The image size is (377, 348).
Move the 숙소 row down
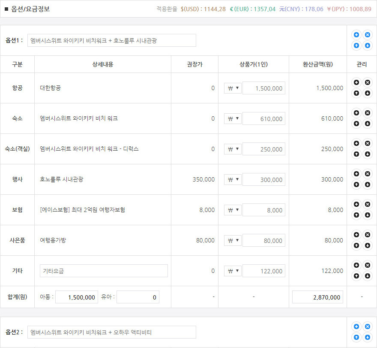pos(368,124)
